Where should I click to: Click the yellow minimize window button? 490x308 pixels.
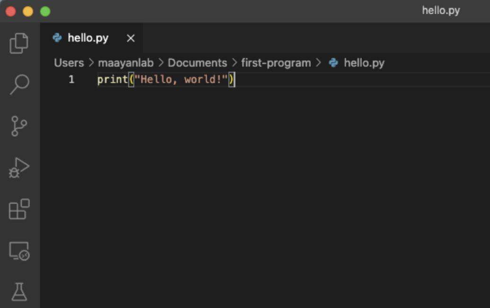pos(28,11)
